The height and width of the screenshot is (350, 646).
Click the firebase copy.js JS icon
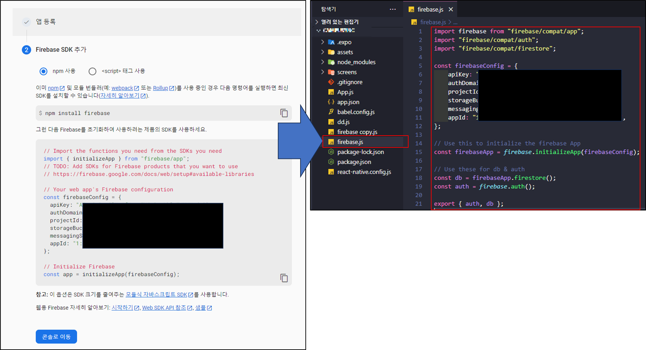pos(331,132)
